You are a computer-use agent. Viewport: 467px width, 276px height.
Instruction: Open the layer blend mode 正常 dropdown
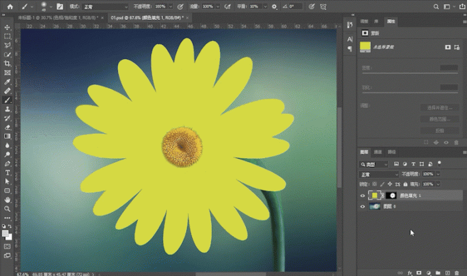click(x=378, y=174)
